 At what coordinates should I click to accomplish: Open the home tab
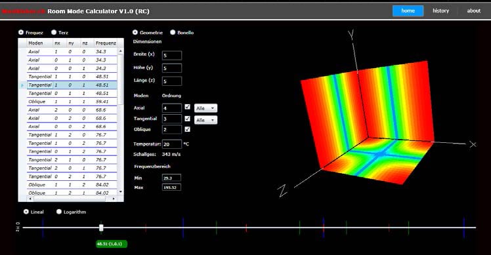coord(408,10)
